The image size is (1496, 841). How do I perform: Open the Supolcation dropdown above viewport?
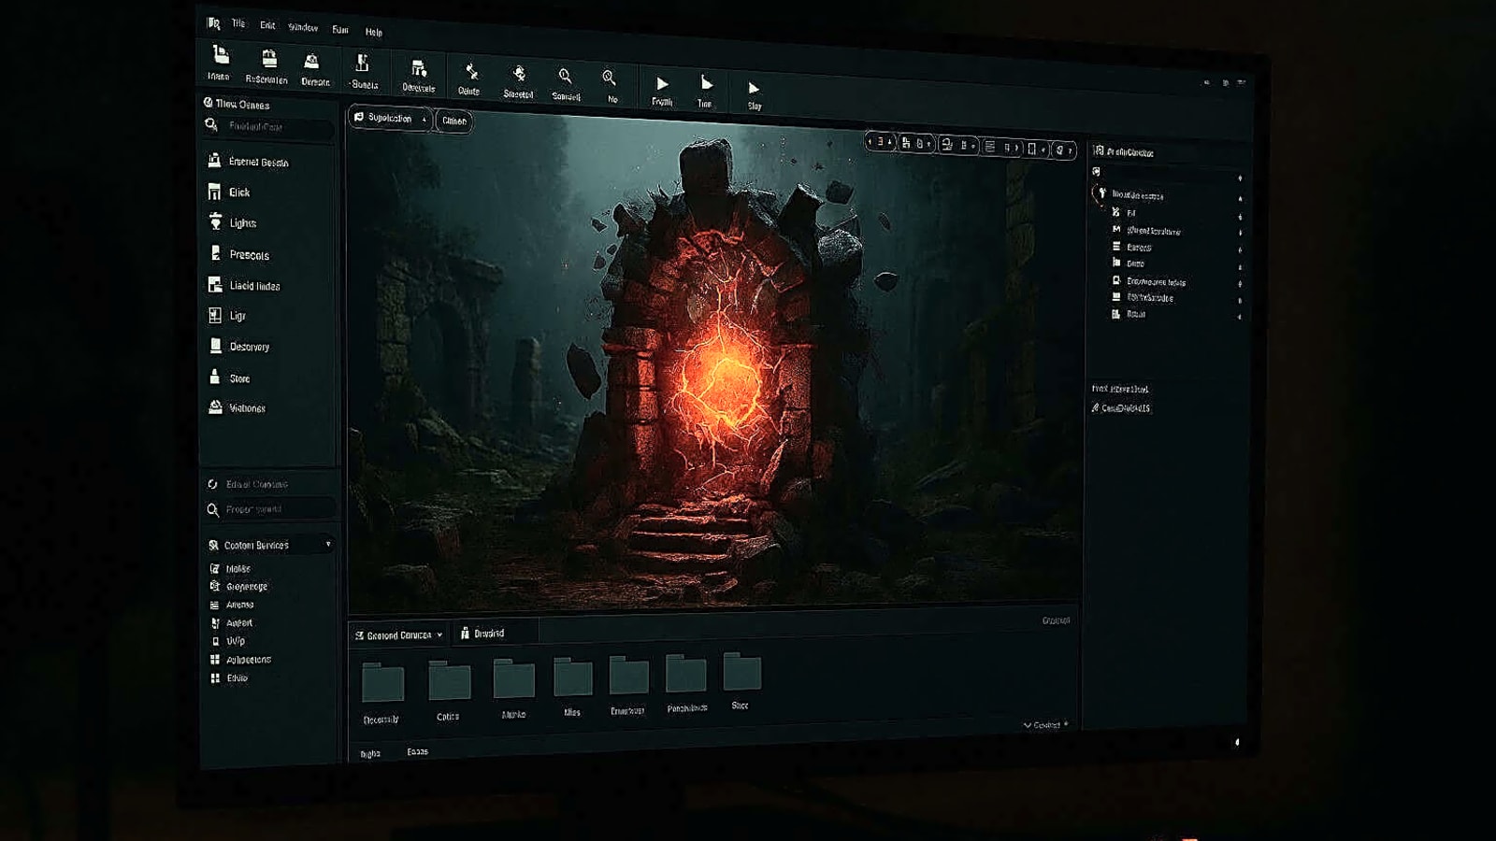390,118
